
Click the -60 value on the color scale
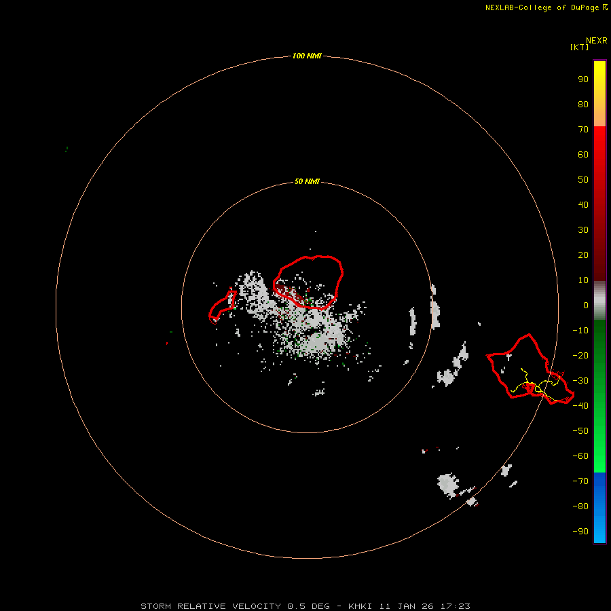(x=580, y=456)
